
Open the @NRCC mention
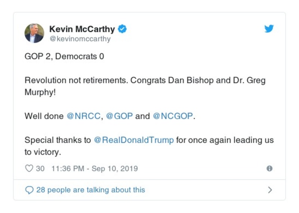[83, 116]
